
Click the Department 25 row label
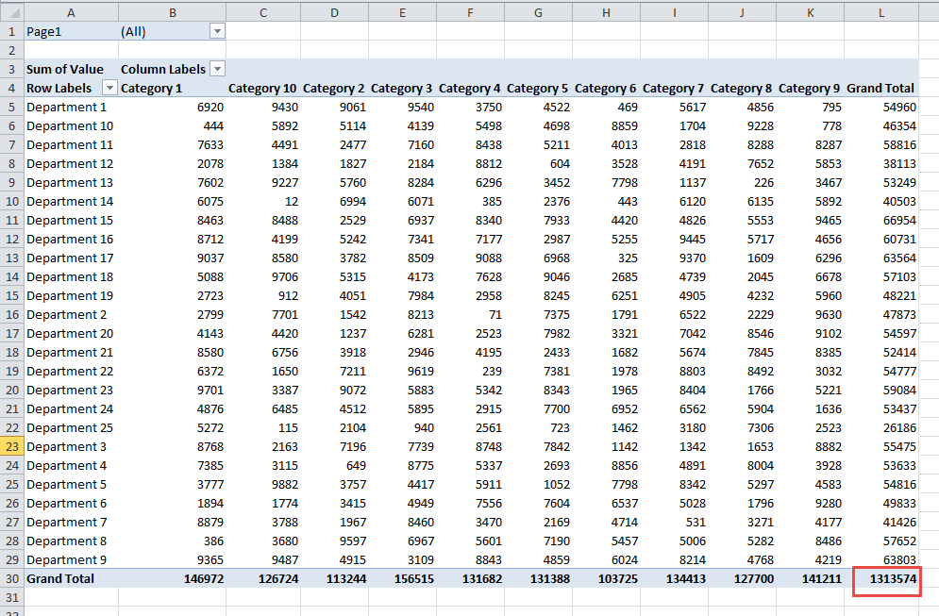pos(71,427)
